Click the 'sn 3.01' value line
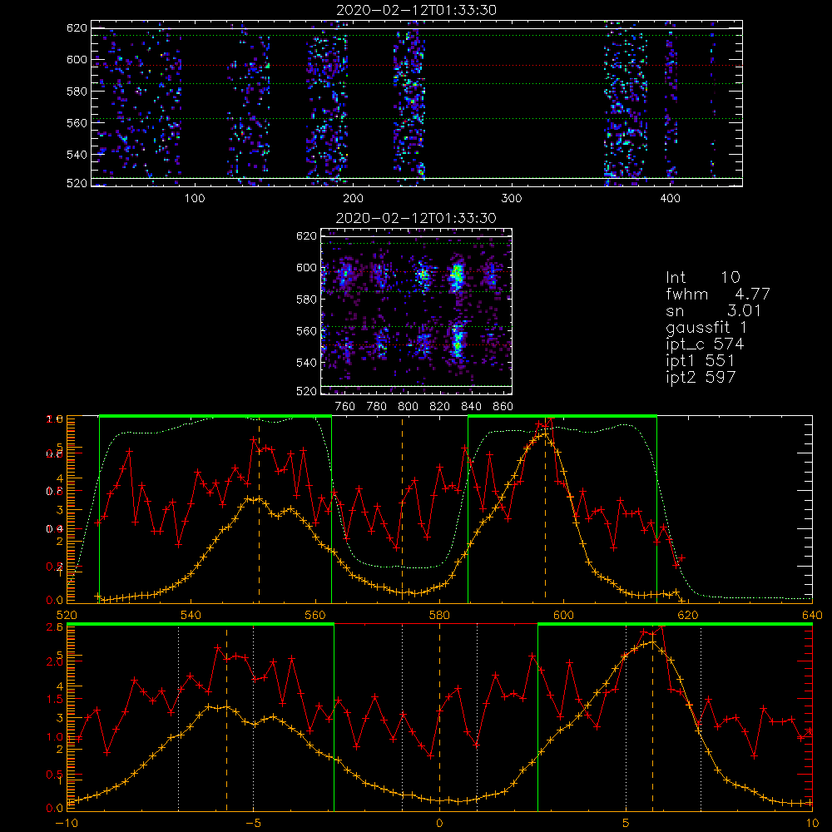Screen dimensions: 832x832 point(713,310)
